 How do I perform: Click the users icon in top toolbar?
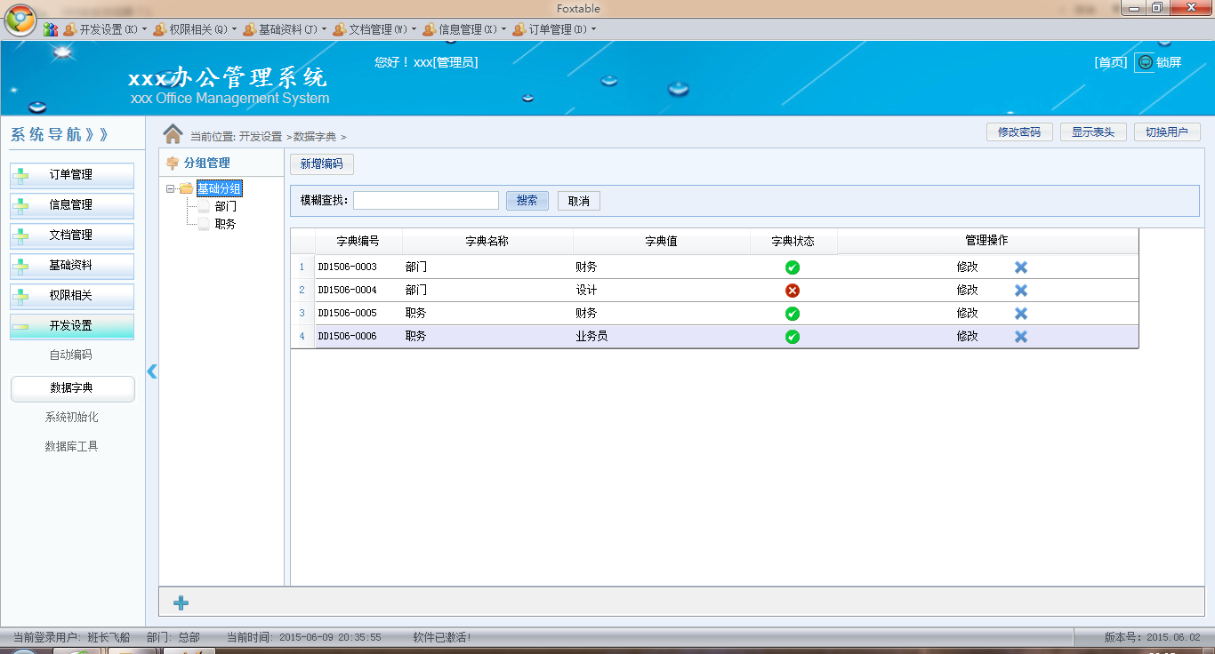pyautogui.click(x=51, y=29)
